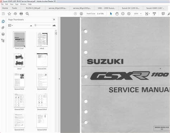Switch to second service_80gs1000 tab
Image resolution: width=170 pixels, height=133 pixels.
click(x=82, y=8)
